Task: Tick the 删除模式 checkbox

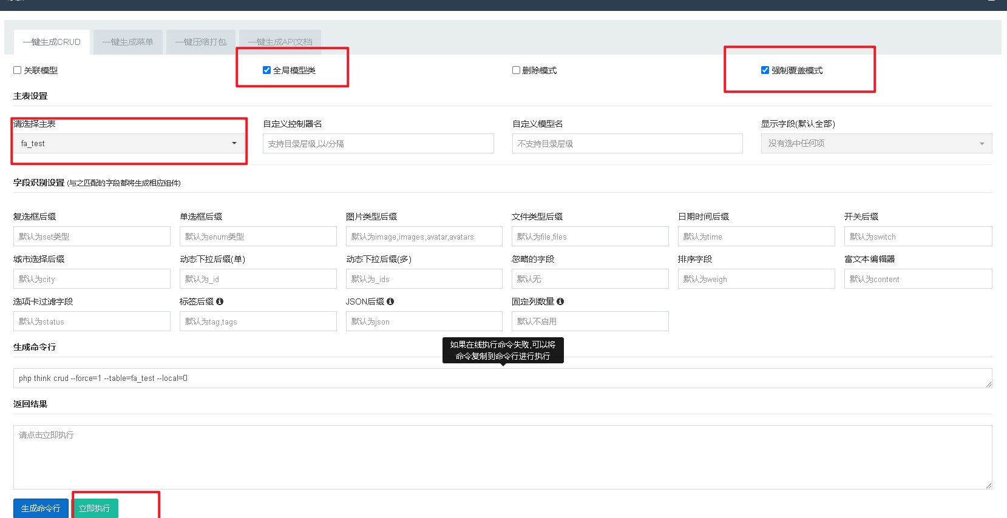Action: tap(516, 70)
